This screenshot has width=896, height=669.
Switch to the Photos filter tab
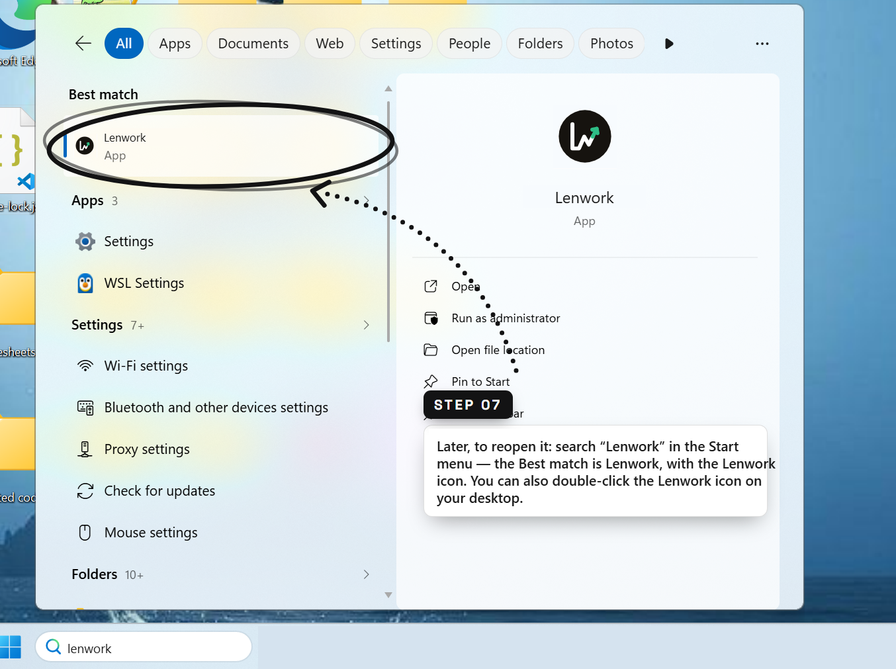pyautogui.click(x=611, y=44)
